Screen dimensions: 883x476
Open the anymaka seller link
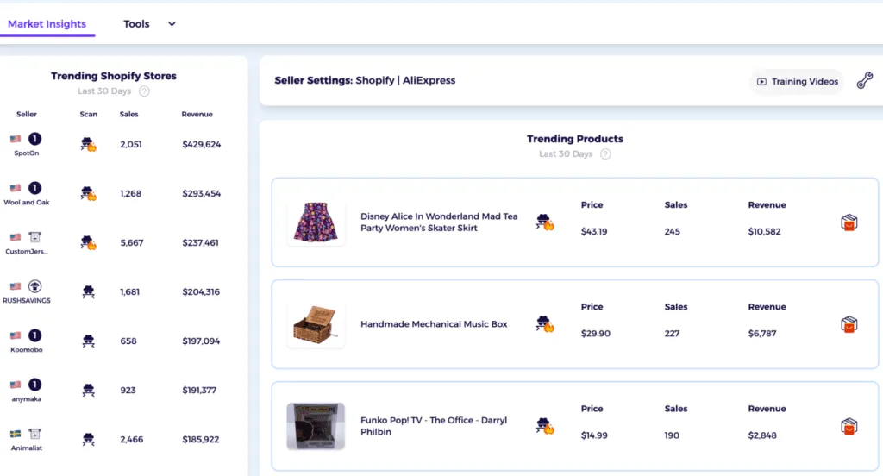click(27, 399)
